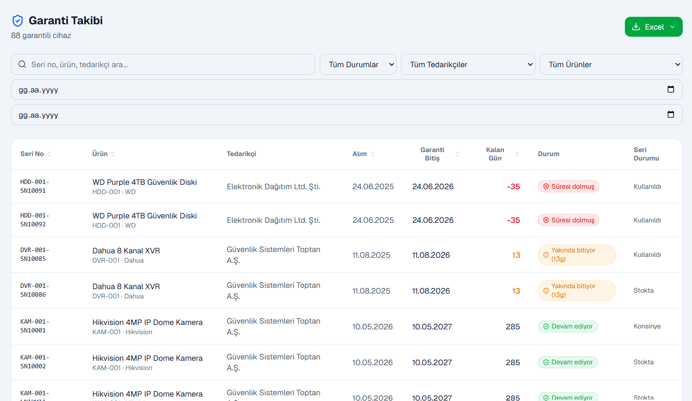Click Yakında bitiyor badge for DVR-001-SN10086
The image size is (692, 401).
(577, 290)
